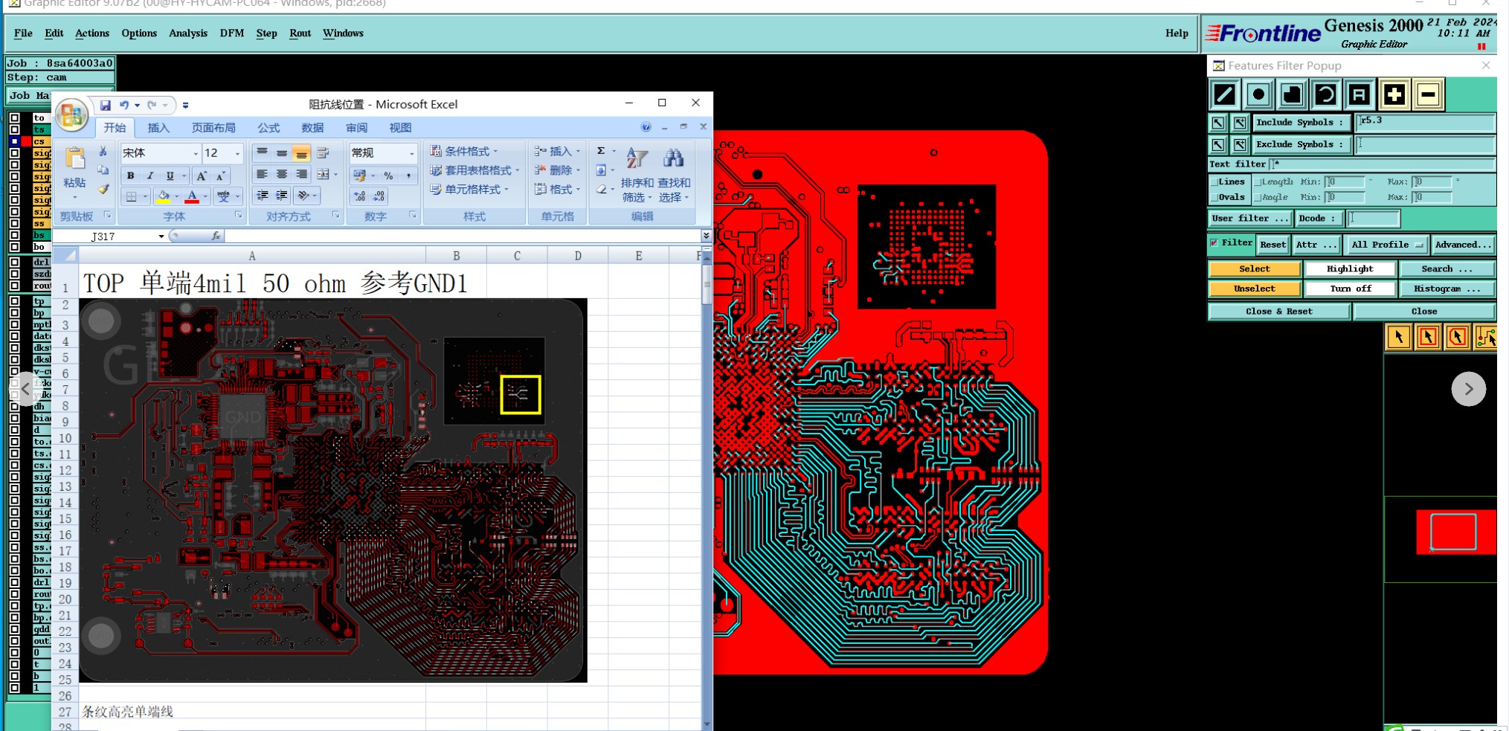
Task: Click the net select tool icon
Action: (x=1486, y=337)
